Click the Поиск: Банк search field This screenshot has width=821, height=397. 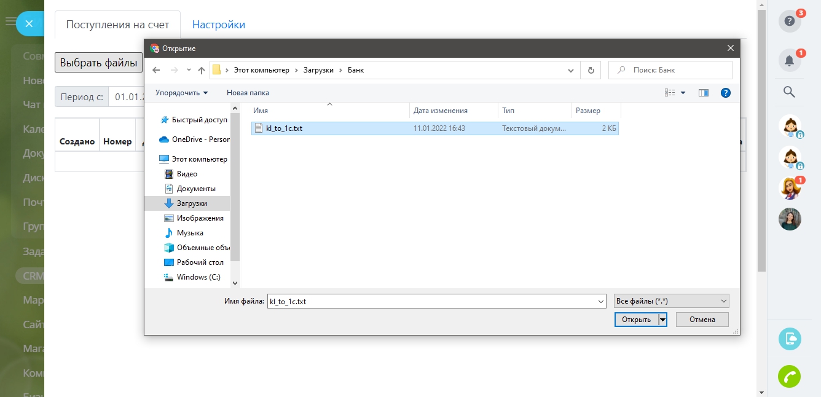tap(676, 70)
